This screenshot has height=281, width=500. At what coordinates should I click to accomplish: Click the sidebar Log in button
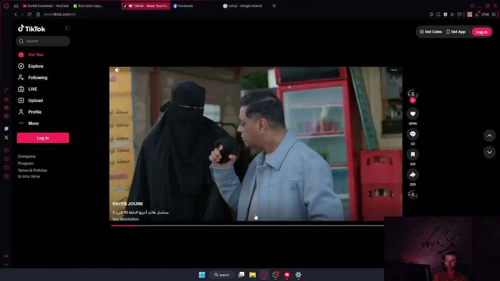coord(43,138)
